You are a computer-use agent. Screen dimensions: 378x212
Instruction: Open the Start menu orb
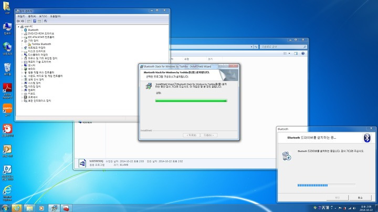5,208
